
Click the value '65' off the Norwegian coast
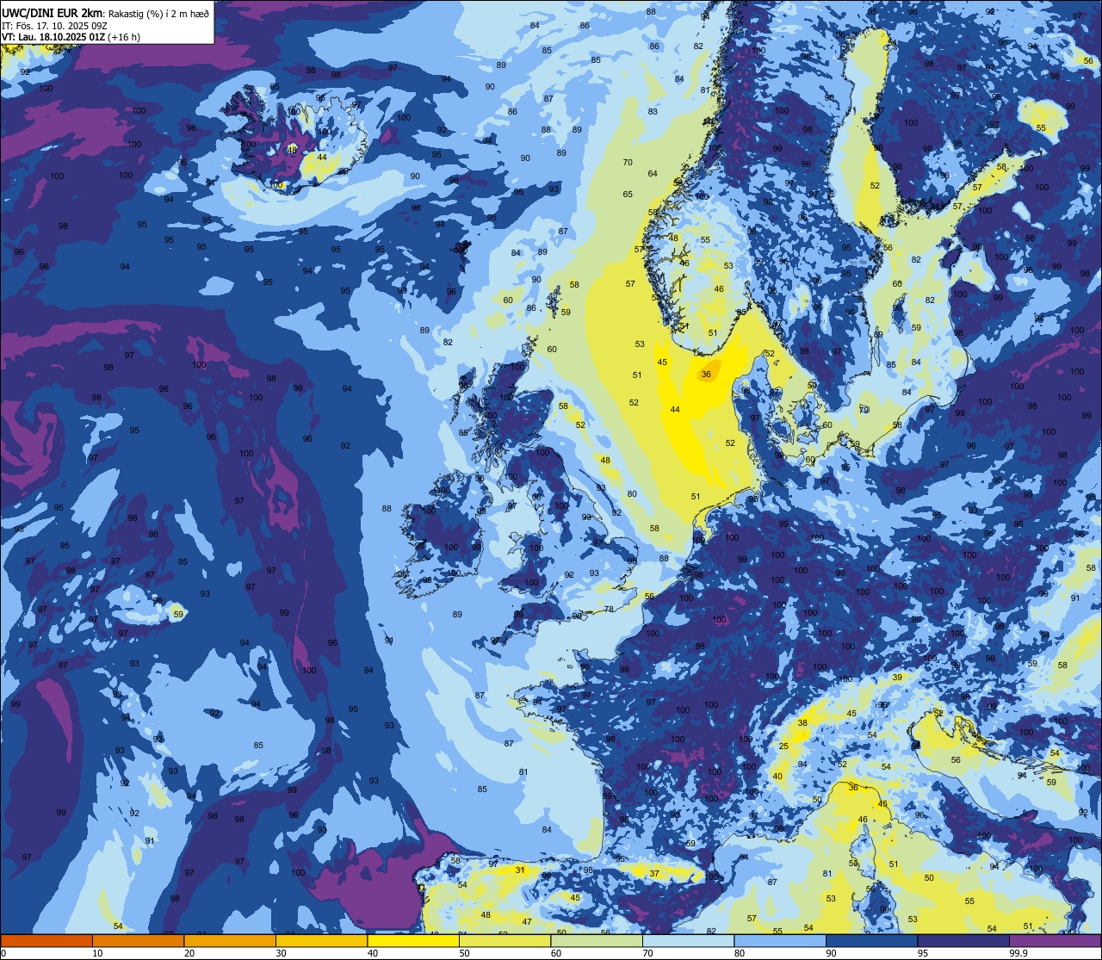[x=628, y=195]
